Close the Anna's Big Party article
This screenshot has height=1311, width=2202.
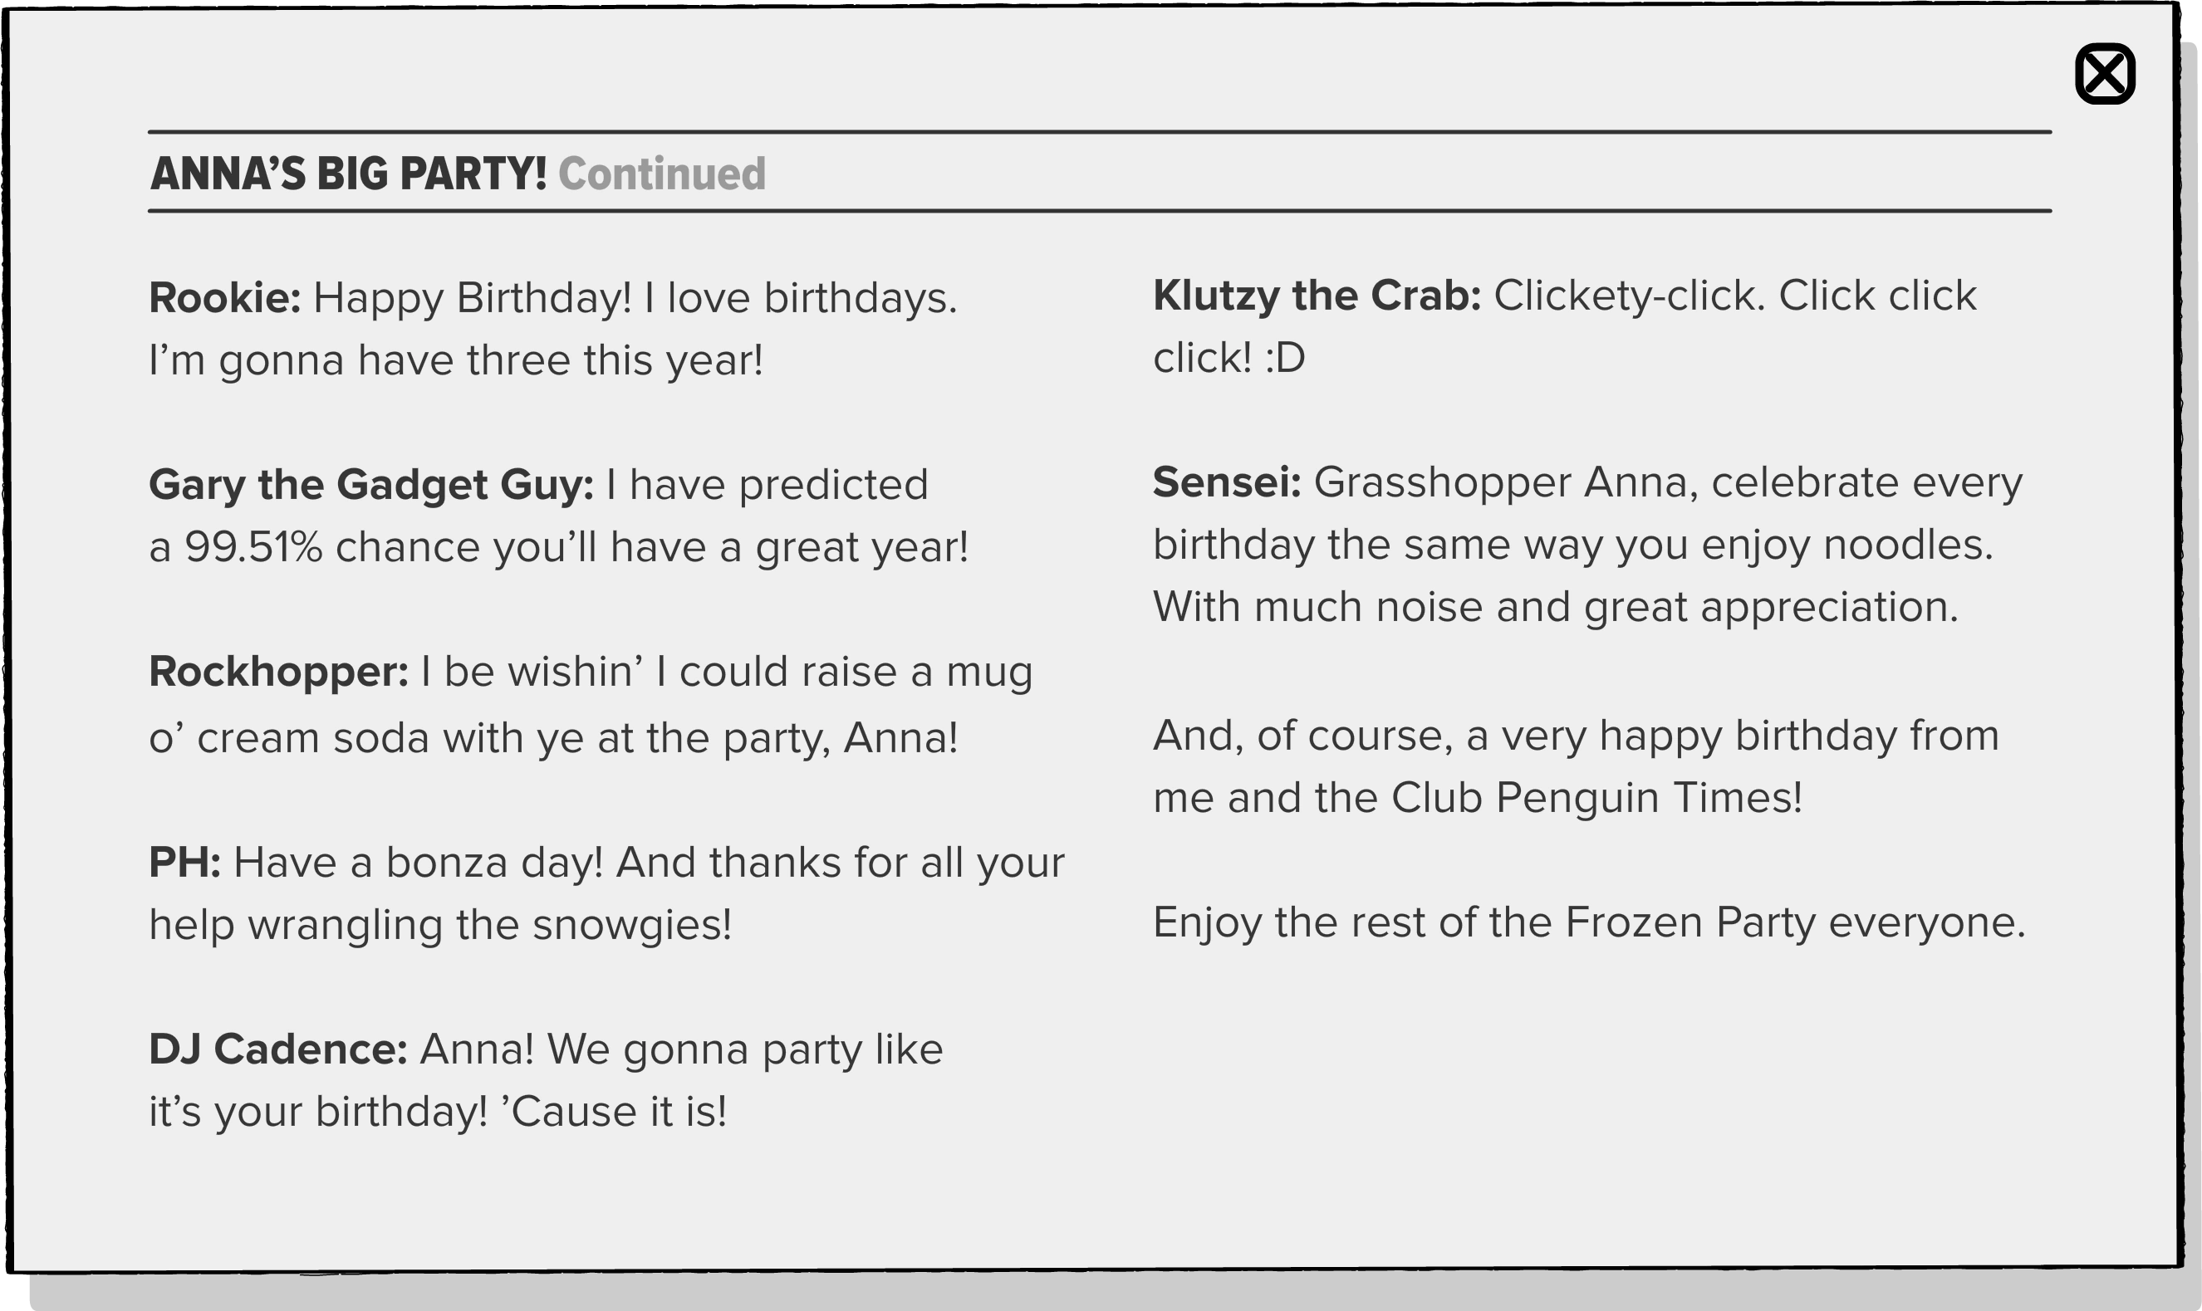2105,74
